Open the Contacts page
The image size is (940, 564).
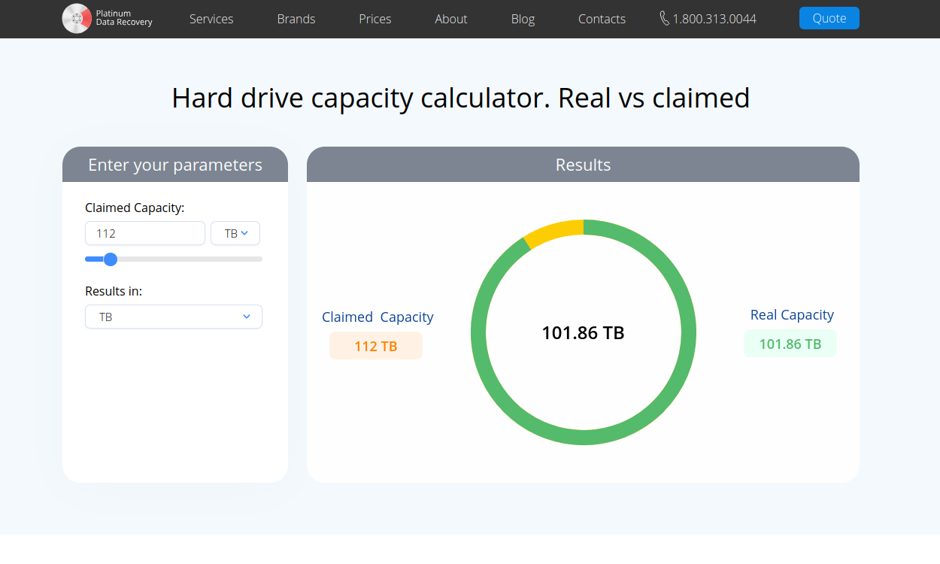[x=602, y=19]
